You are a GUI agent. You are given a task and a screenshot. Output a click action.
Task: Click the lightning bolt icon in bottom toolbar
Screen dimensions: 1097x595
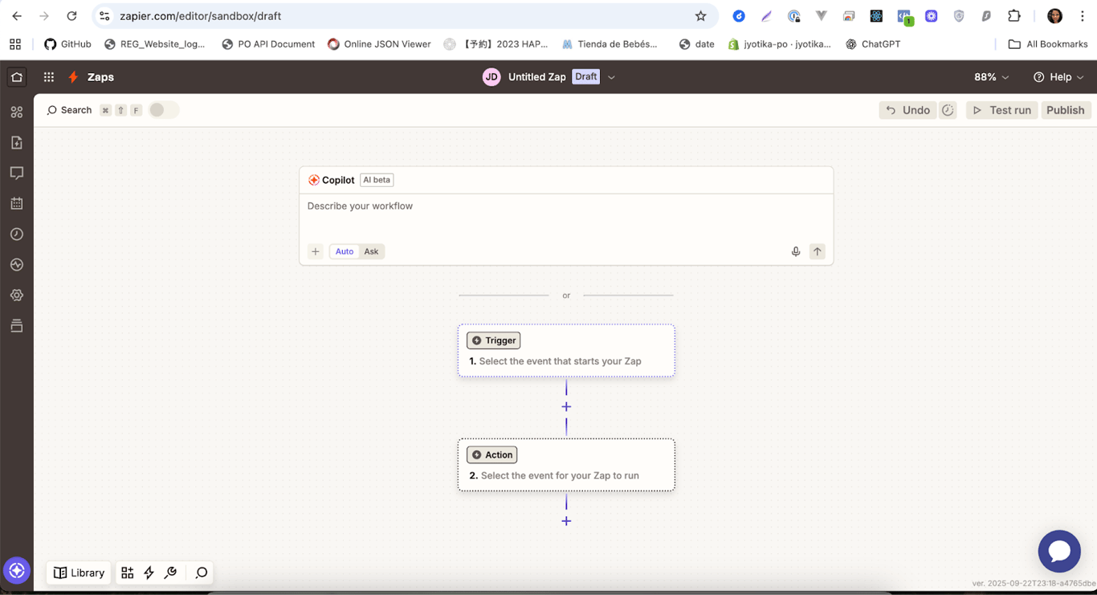(149, 573)
